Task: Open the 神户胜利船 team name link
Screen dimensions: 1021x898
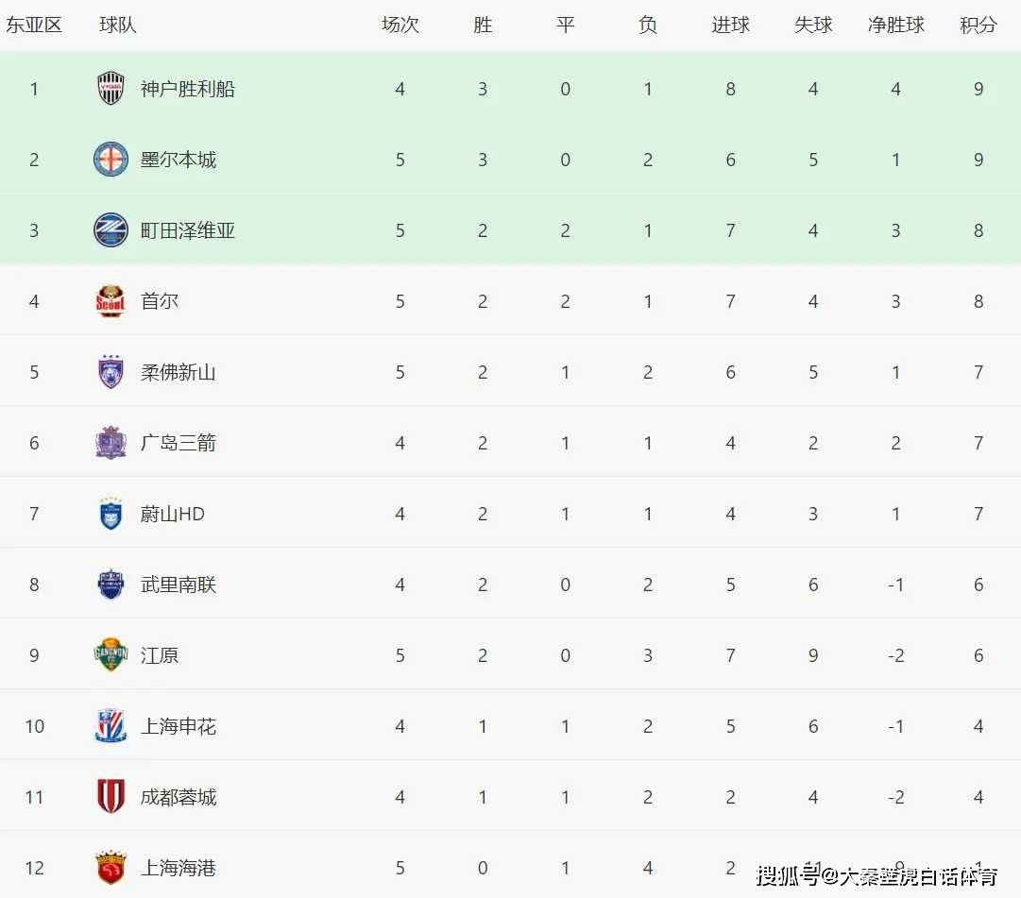Action: [187, 89]
